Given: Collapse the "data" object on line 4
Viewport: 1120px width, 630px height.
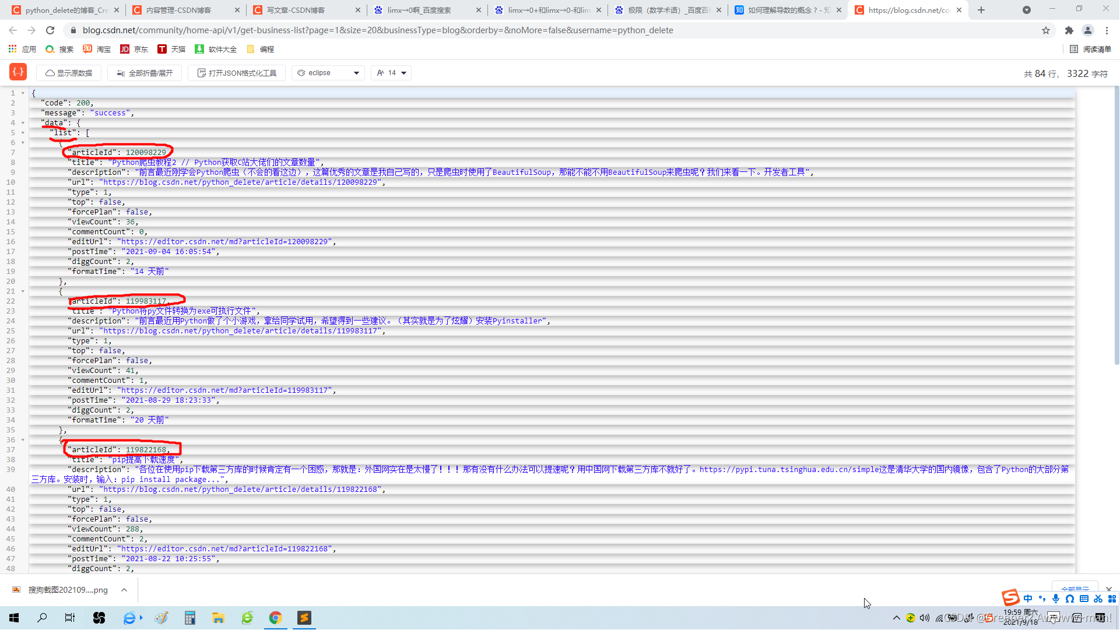Looking at the screenshot, I should click(23, 123).
